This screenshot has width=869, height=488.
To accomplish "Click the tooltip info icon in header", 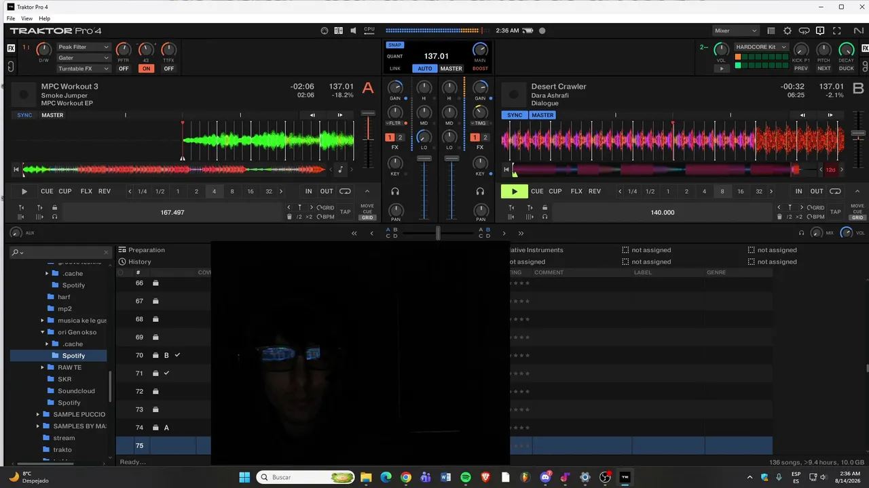I will tap(820, 30).
